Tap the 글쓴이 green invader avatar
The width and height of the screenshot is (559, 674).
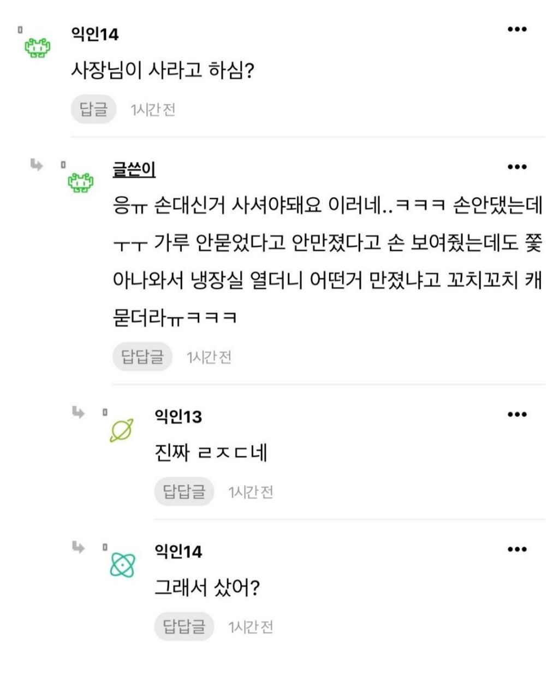pyautogui.click(x=80, y=182)
